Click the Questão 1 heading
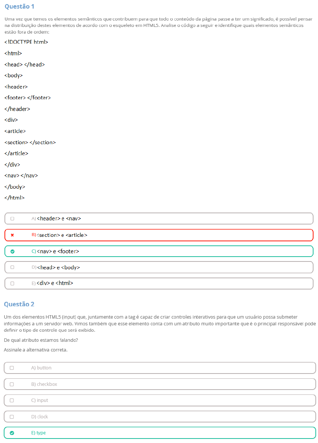Screen dimensions: 318x443 point(20,7)
